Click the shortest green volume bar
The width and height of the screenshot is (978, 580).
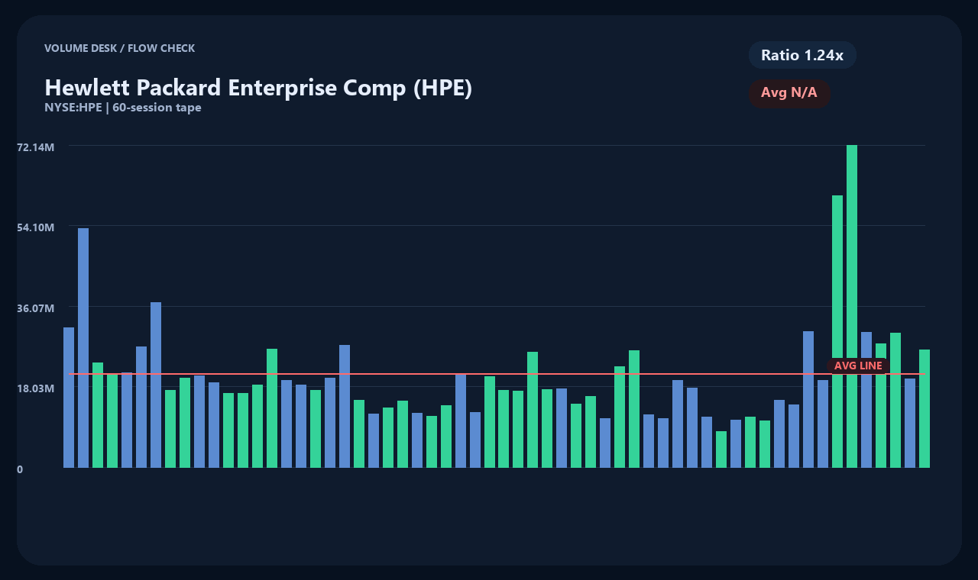click(721, 449)
